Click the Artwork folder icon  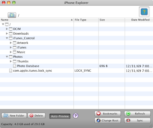[x=15, y=43]
